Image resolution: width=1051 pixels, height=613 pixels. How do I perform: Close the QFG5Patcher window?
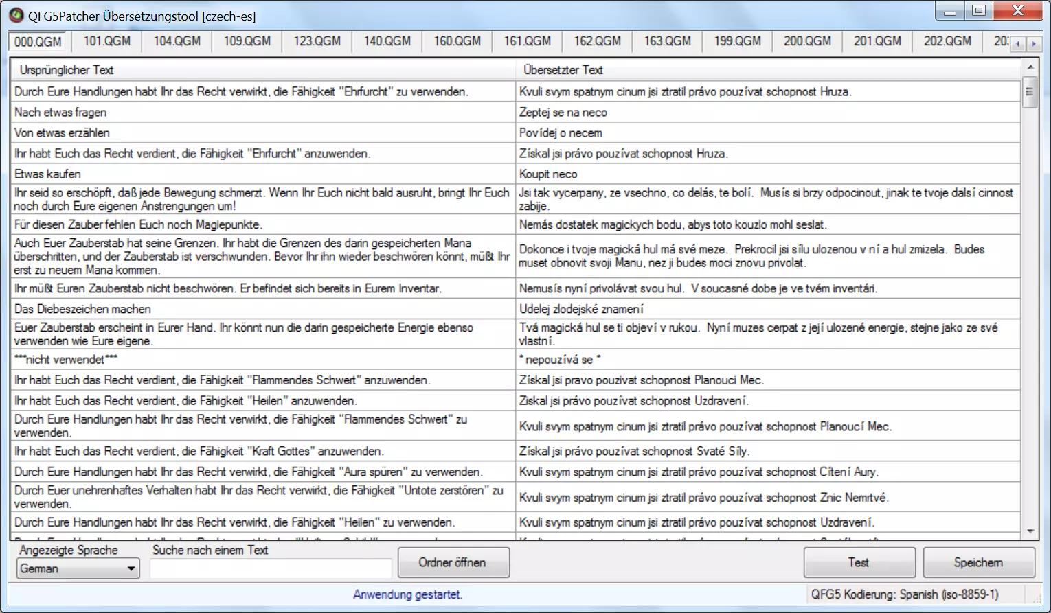(1019, 11)
